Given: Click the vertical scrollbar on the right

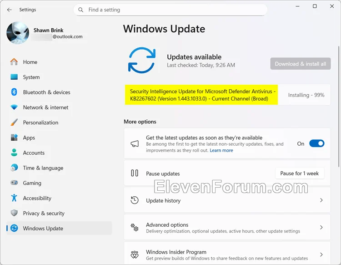Looking at the screenshot, I should tap(338, 107).
